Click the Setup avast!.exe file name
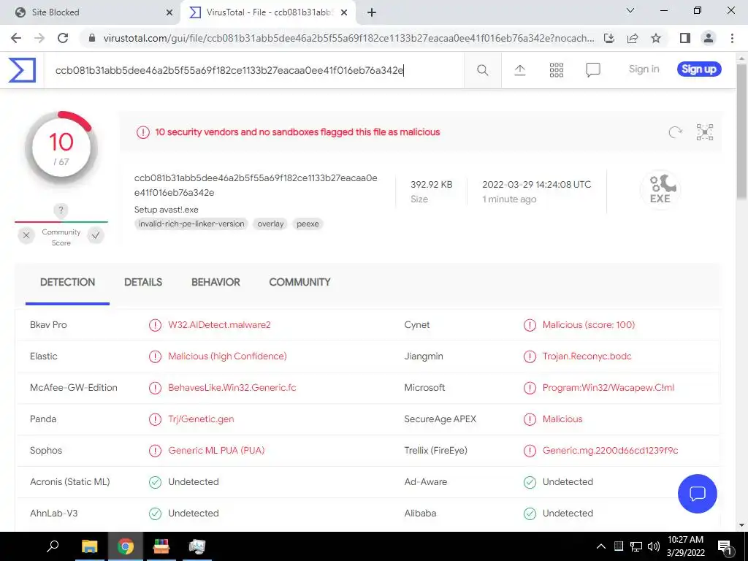 [166, 210]
